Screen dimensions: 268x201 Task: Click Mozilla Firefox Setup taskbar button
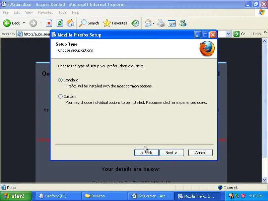(x=197, y=196)
